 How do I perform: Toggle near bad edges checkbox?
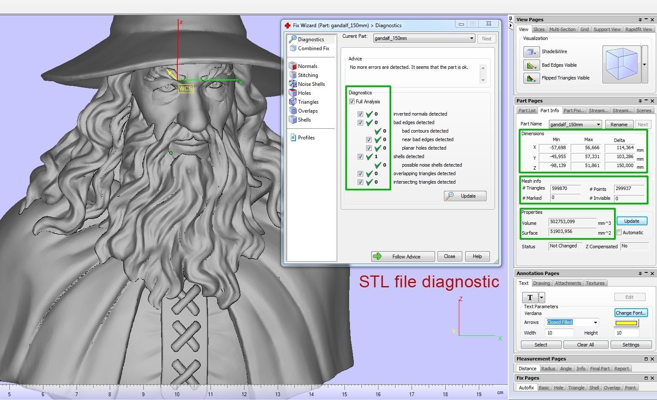tap(369, 139)
